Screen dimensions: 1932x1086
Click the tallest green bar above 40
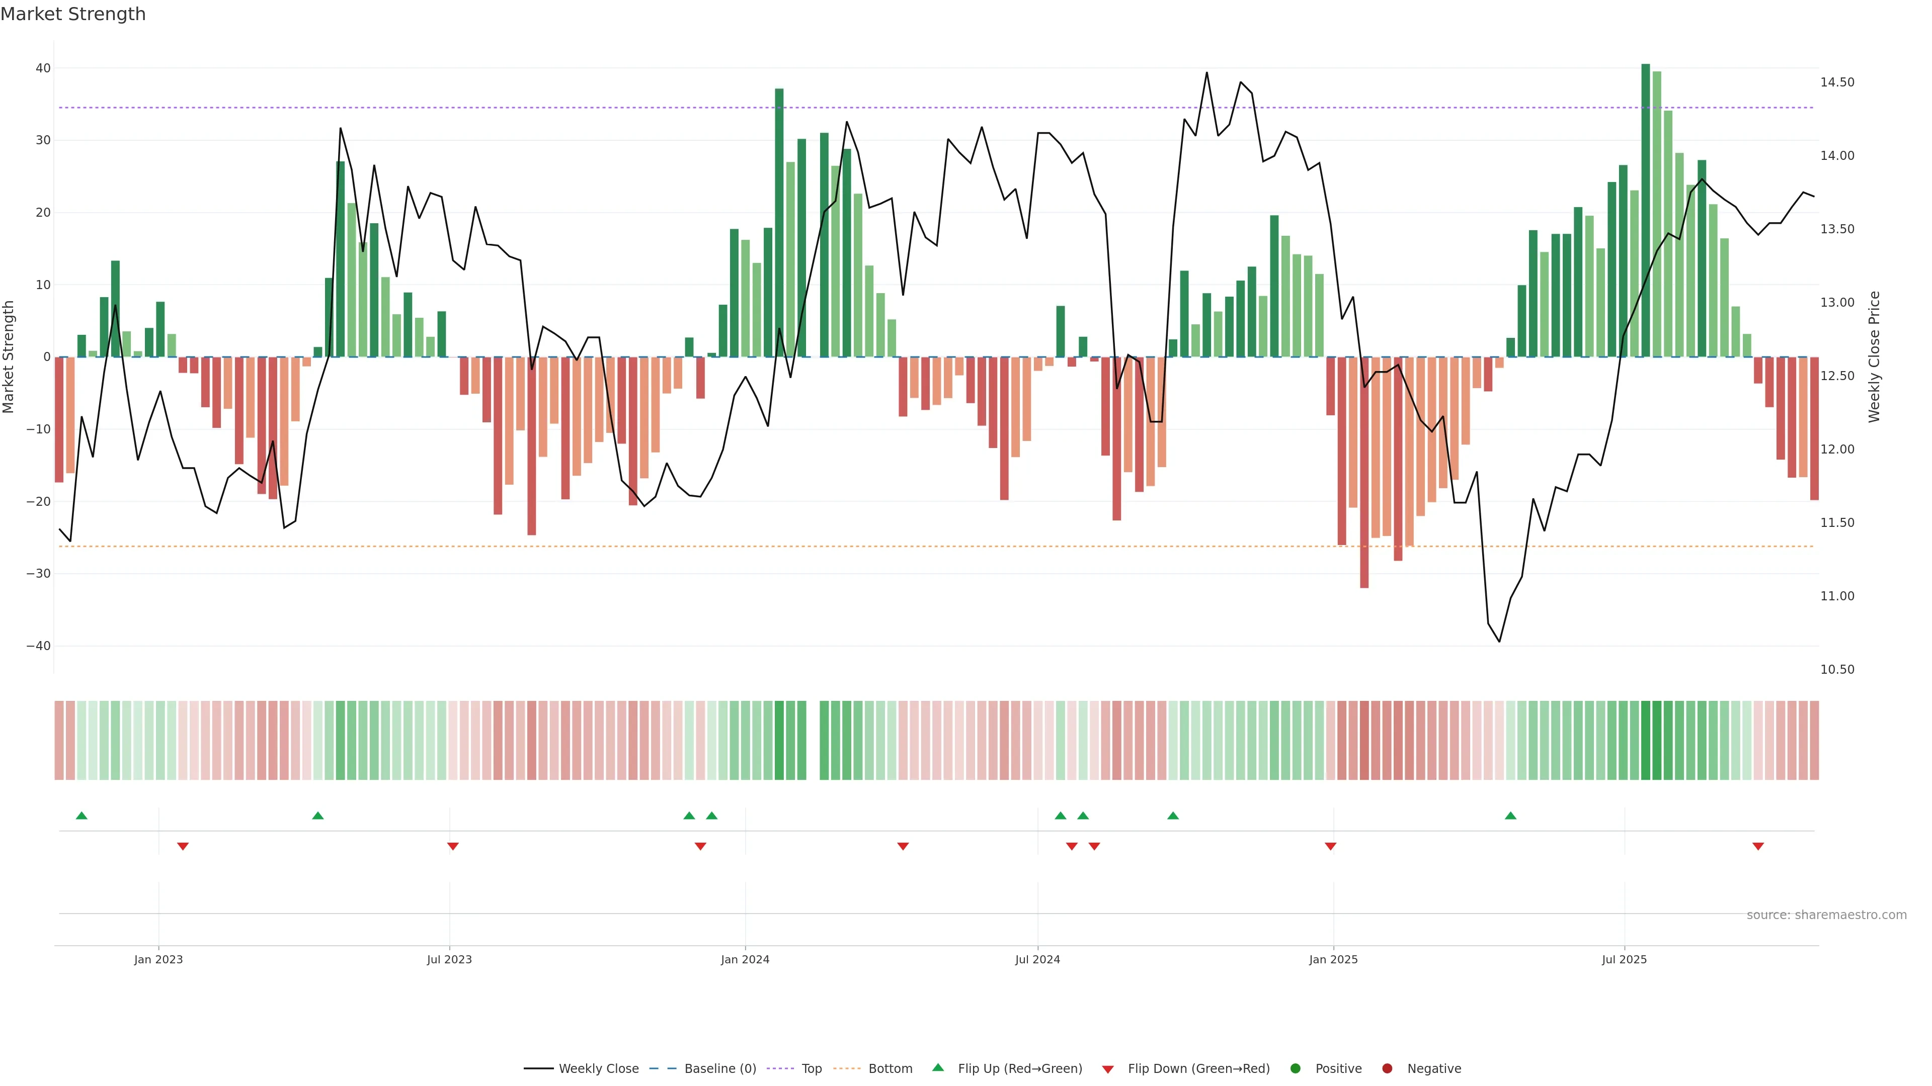tap(1646, 210)
